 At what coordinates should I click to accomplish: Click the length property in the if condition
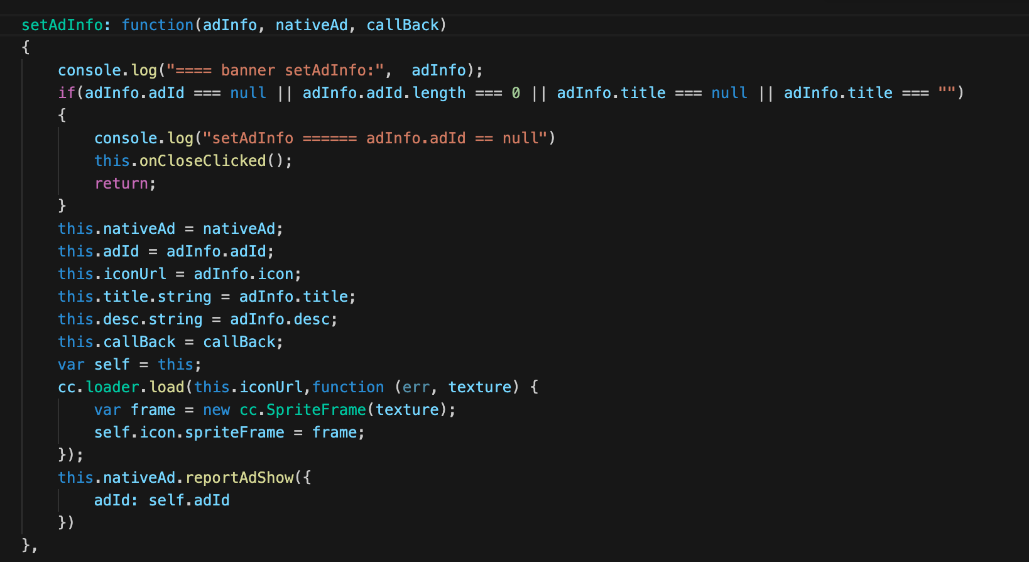(439, 93)
